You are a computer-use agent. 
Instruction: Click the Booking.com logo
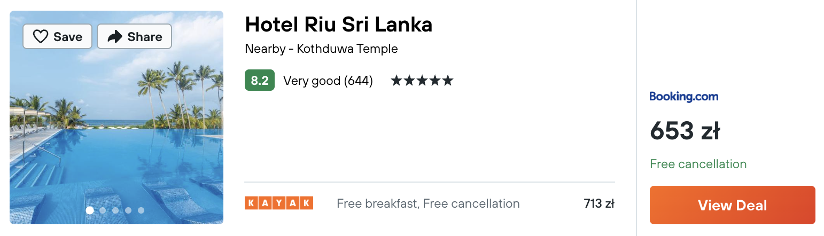tap(683, 97)
